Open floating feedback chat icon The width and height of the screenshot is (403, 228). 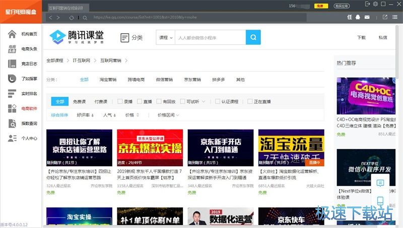(x=380, y=183)
